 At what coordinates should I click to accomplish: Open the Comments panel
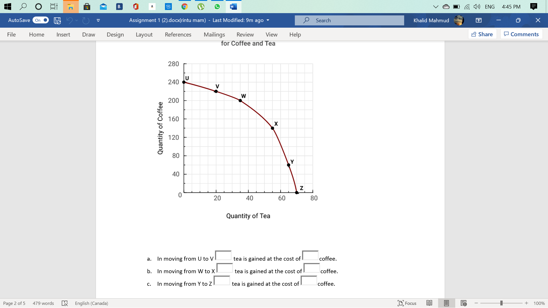click(521, 34)
